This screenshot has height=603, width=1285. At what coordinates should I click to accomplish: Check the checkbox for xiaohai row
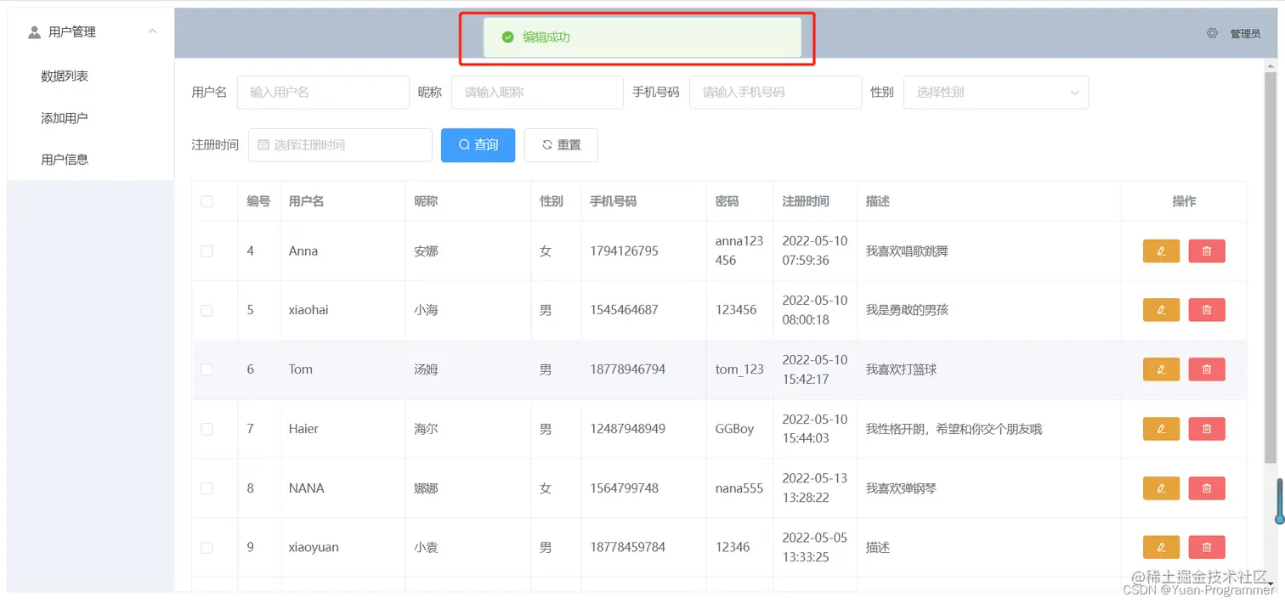(207, 310)
